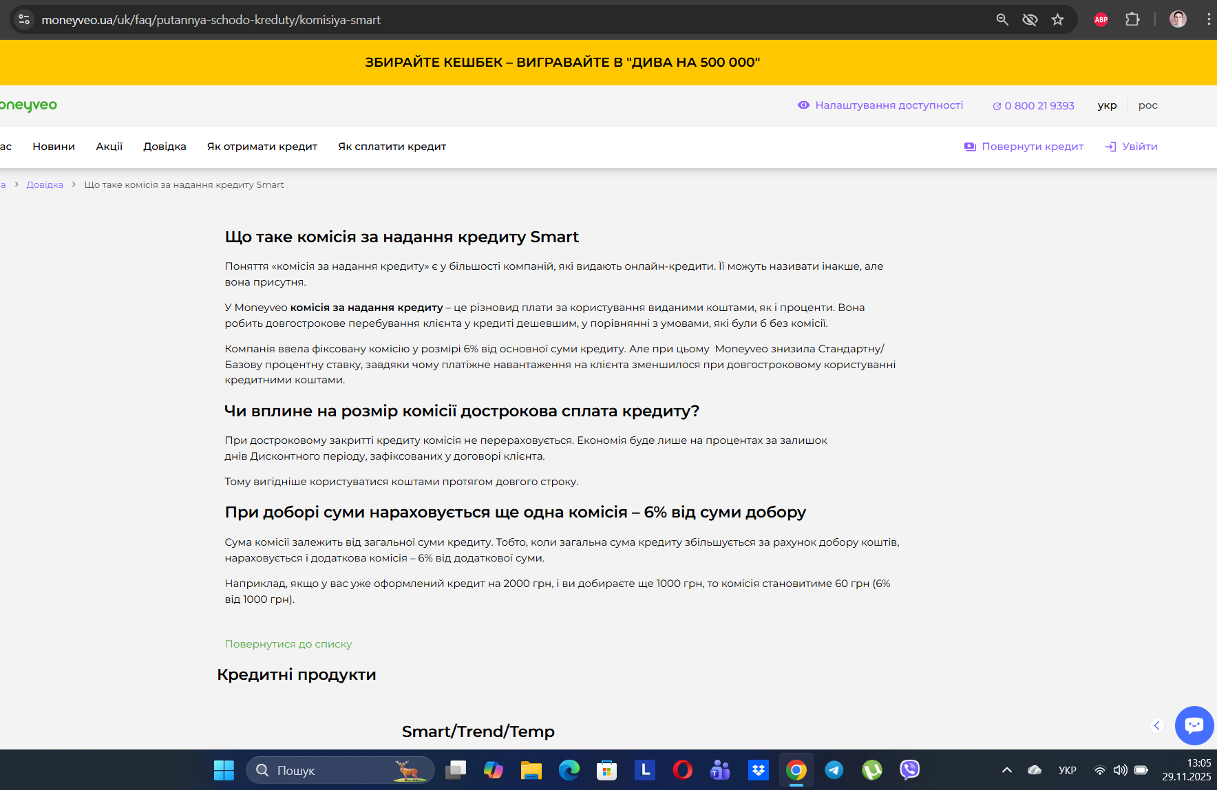This screenshot has height=790, width=1217.
Task: Open the Новини menu item
Action: 54,147
